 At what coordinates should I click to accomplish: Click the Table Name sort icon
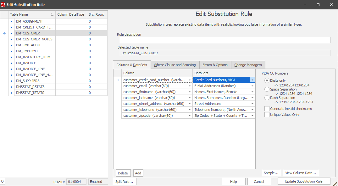pos(52,15)
